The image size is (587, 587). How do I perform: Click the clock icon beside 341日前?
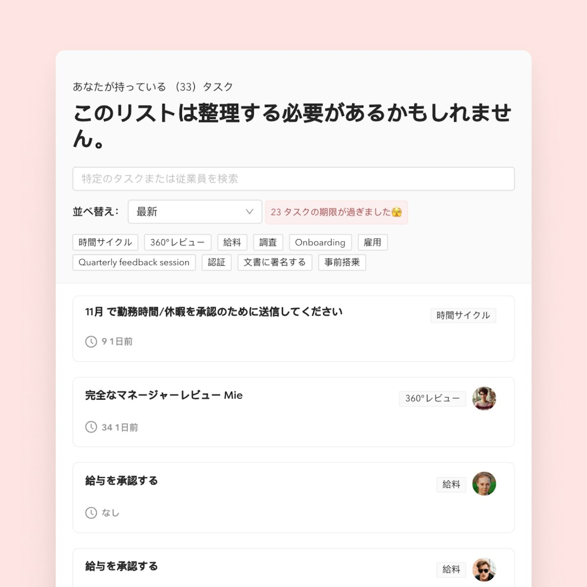pos(91,427)
